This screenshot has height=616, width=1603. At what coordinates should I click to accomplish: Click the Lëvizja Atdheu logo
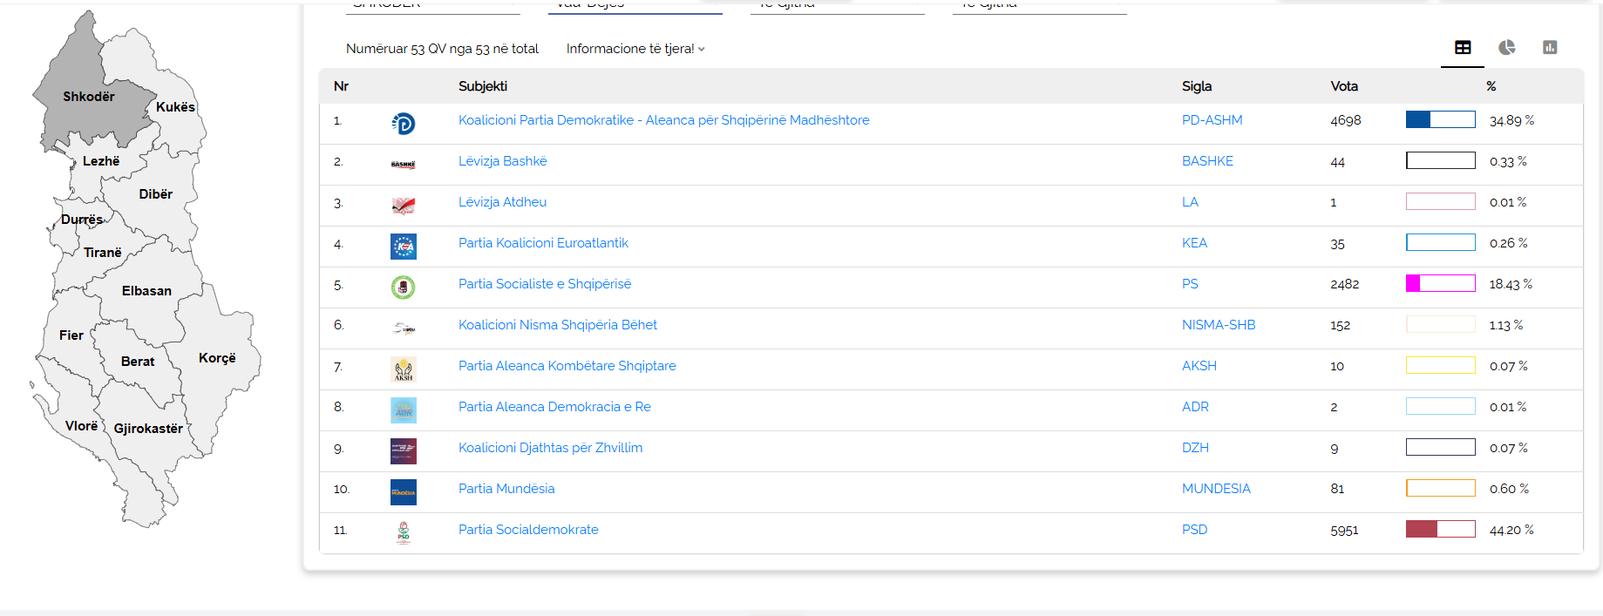403,206
